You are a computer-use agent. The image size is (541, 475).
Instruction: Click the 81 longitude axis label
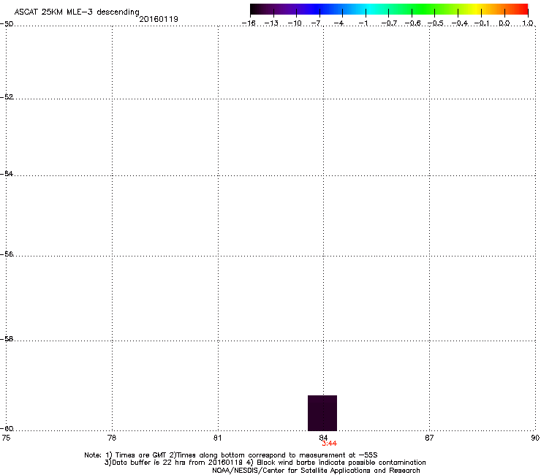pyautogui.click(x=217, y=438)
